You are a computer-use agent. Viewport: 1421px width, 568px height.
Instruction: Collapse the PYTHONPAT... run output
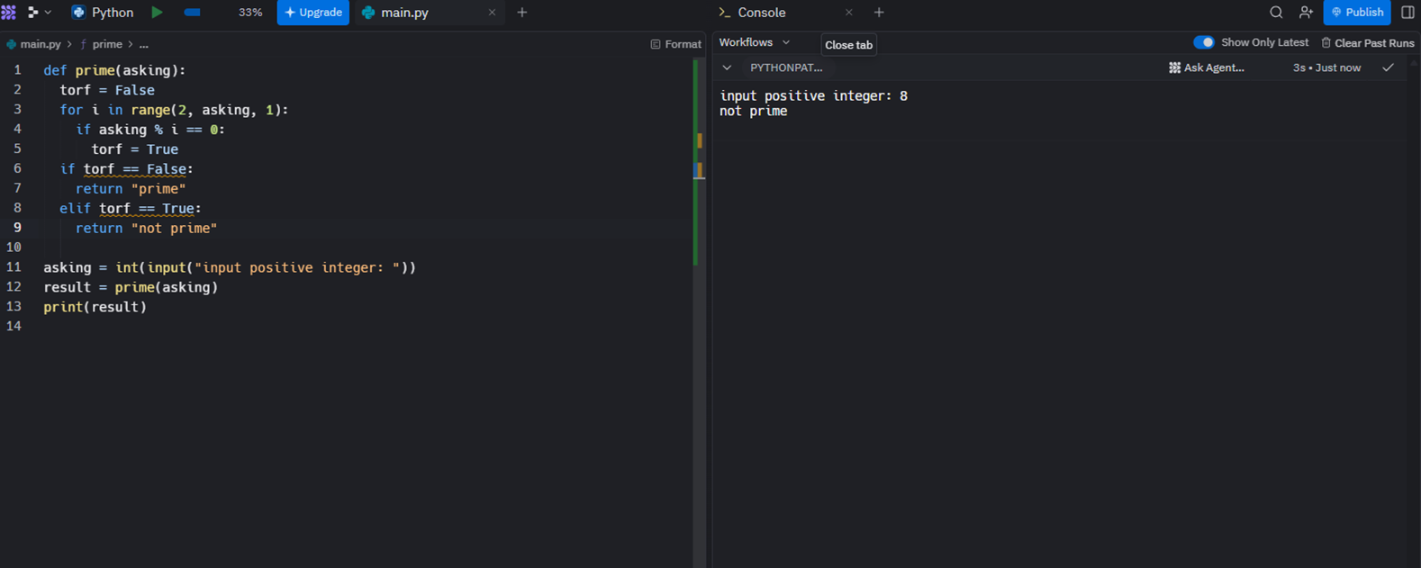pyautogui.click(x=727, y=68)
